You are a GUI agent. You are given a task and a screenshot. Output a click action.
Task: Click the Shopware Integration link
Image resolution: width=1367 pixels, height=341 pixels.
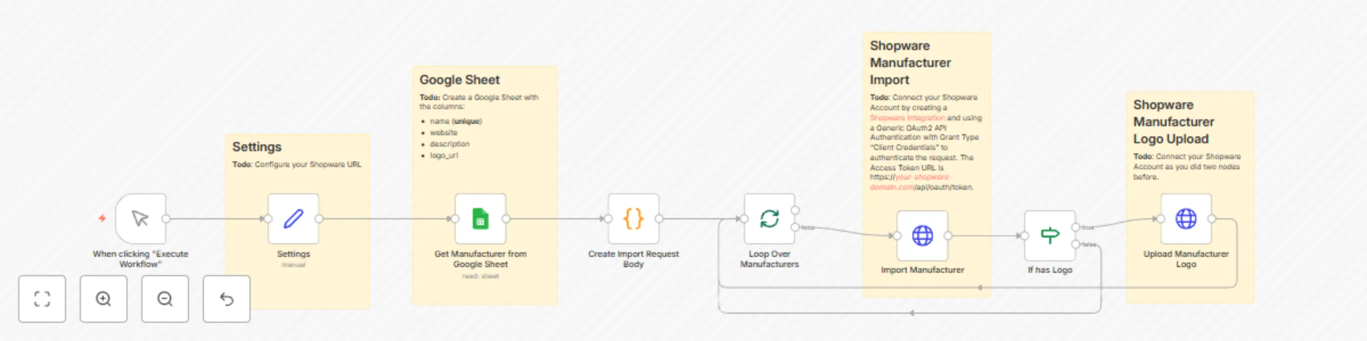click(x=907, y=118)
